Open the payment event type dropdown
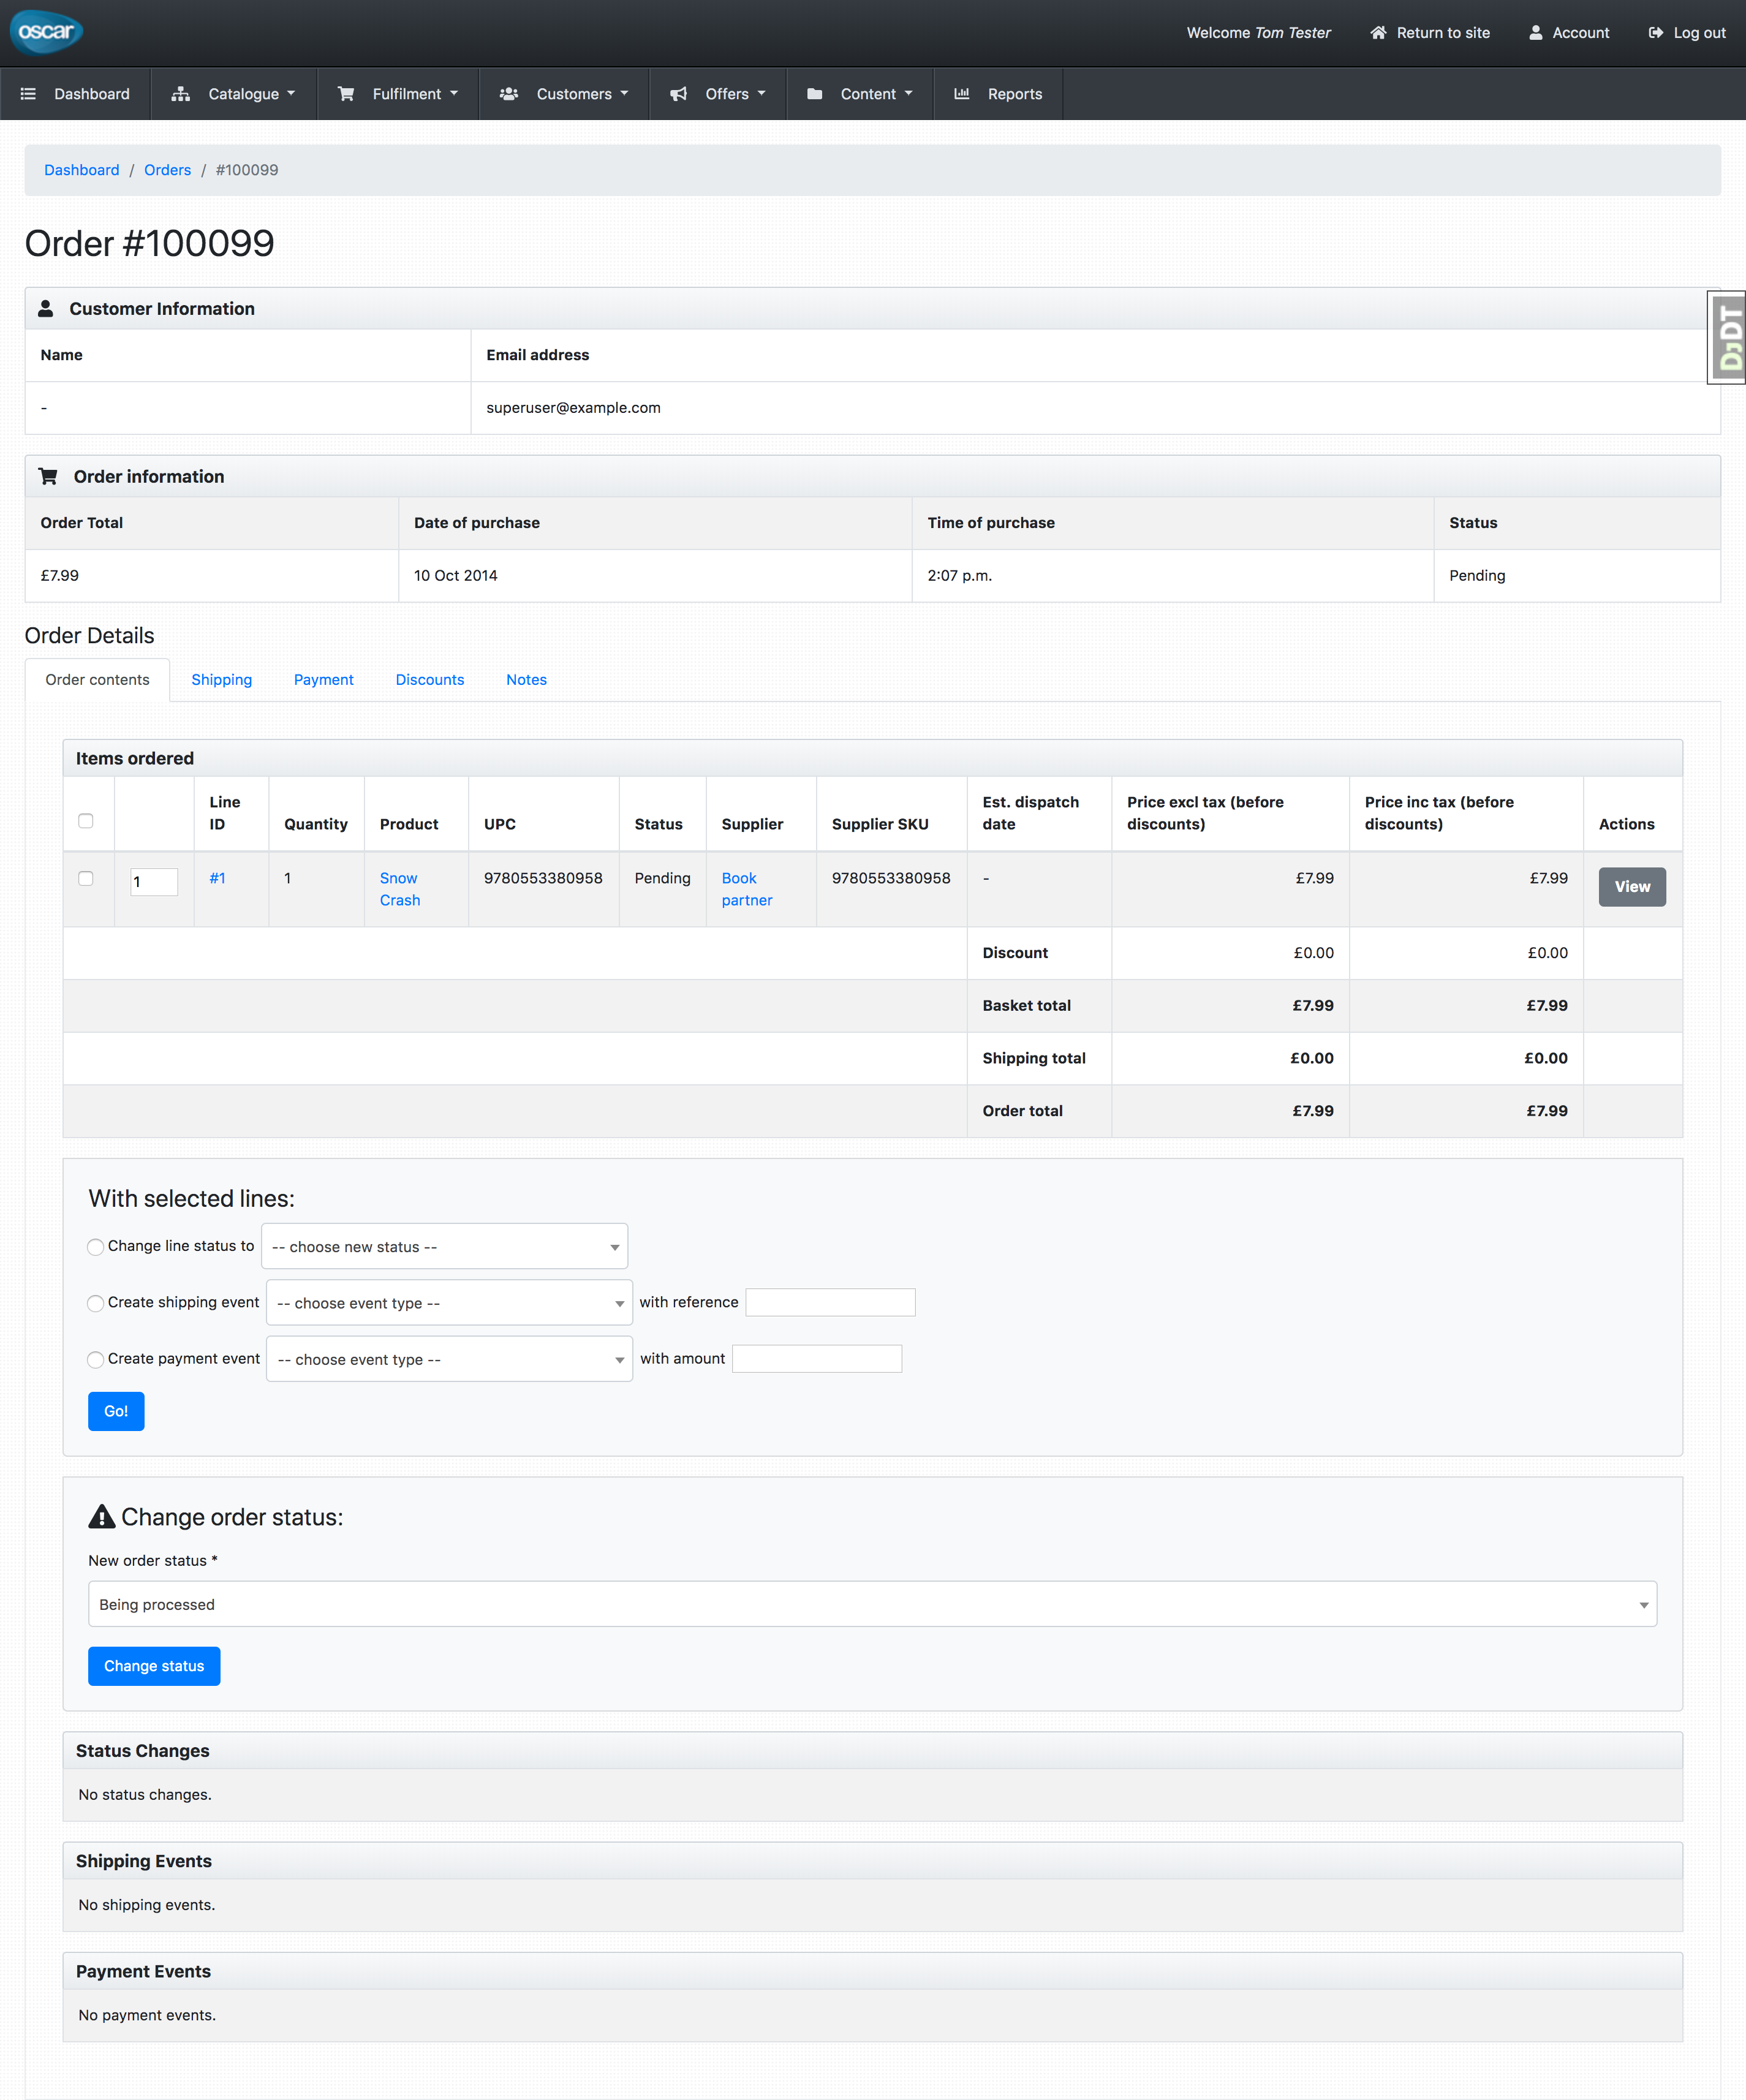1746x2100 pixels. (x=449, y=1359)
